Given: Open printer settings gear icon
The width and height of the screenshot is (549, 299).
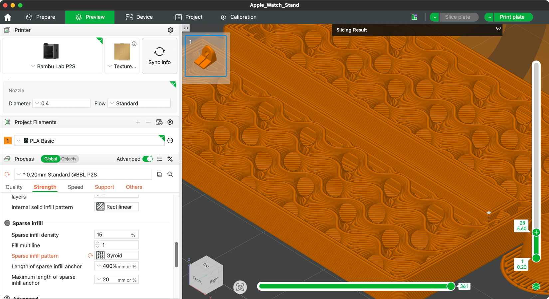Looking at the screenshot, I should point(170,30).
